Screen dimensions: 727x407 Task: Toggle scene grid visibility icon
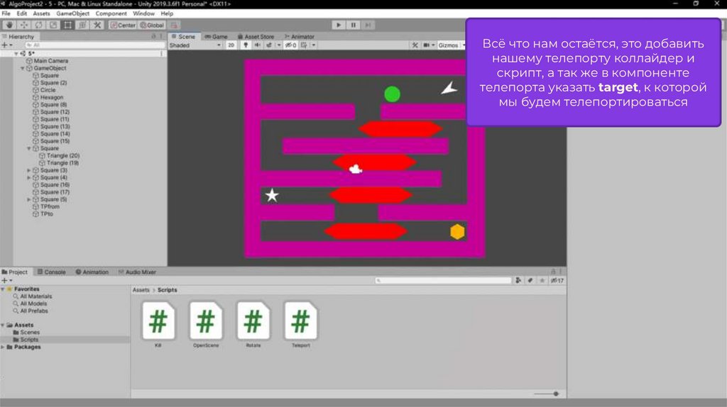304,45
